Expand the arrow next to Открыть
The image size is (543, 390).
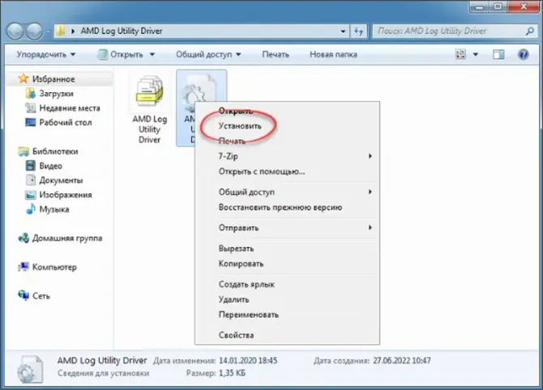(x=152, y=54)
